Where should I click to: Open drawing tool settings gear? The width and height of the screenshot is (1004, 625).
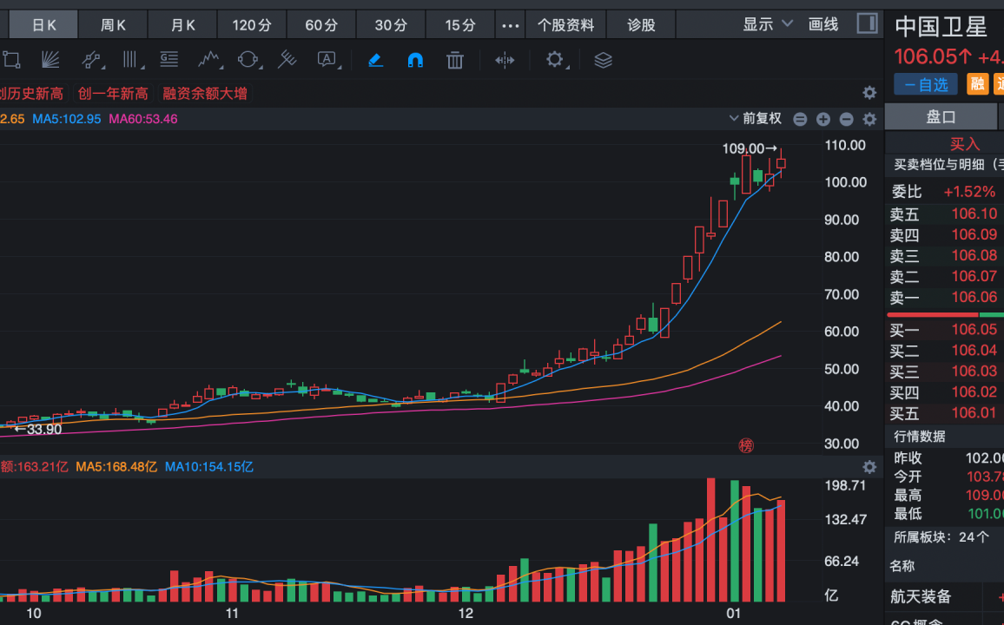[x=554, y=60]
